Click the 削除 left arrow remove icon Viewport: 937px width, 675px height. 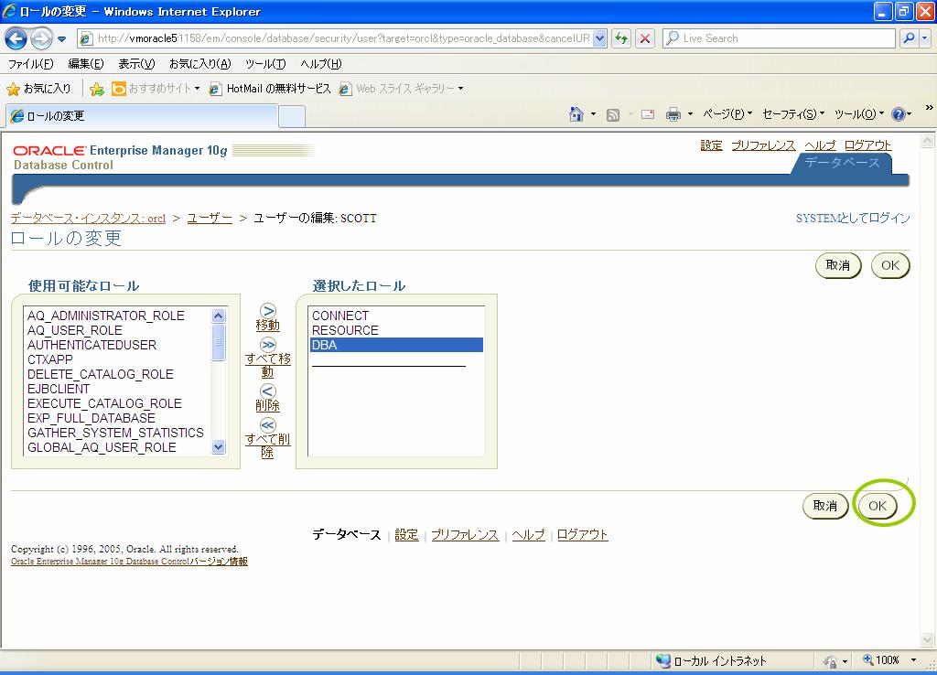click(x=268, y=391)
